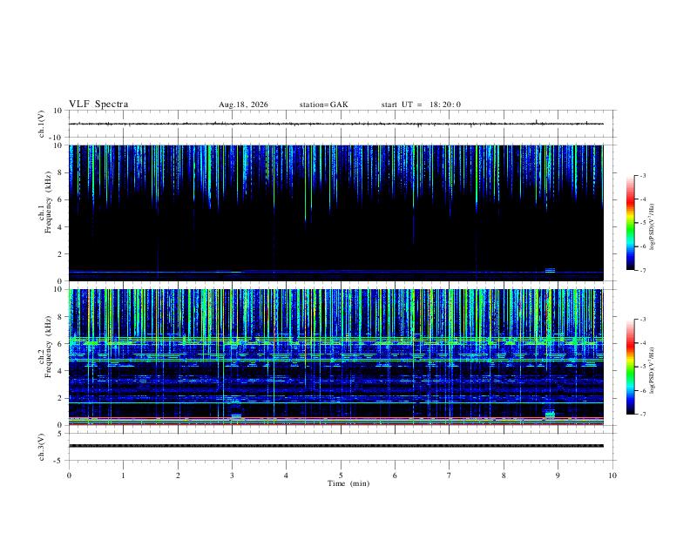690x533 pixels.
Task: Click the ch.2 spectrogram panel
Action: pos(336,357)
